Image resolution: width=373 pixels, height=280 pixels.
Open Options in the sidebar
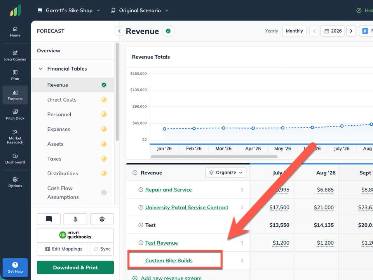click(x=15, y=182)
